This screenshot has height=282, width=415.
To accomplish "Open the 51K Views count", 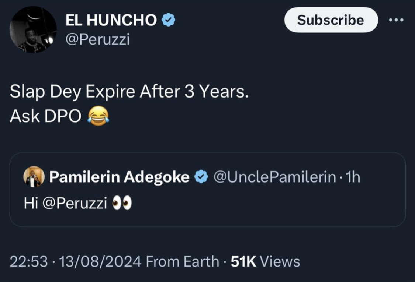I will pos(265,262).
